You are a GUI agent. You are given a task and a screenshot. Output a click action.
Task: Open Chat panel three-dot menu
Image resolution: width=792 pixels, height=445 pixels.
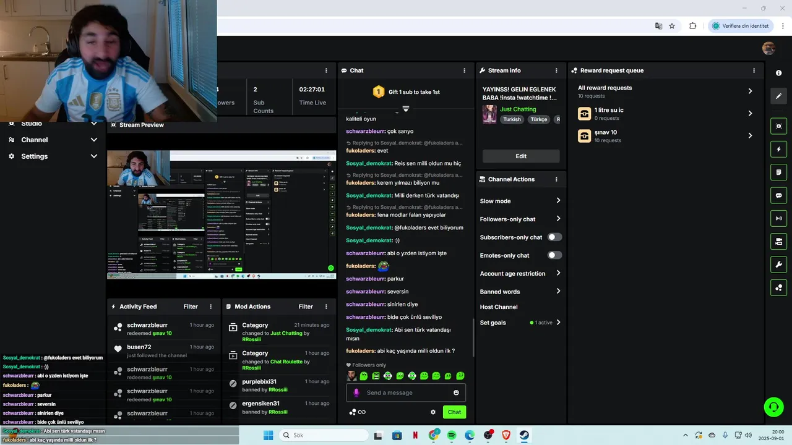[465, 70]
